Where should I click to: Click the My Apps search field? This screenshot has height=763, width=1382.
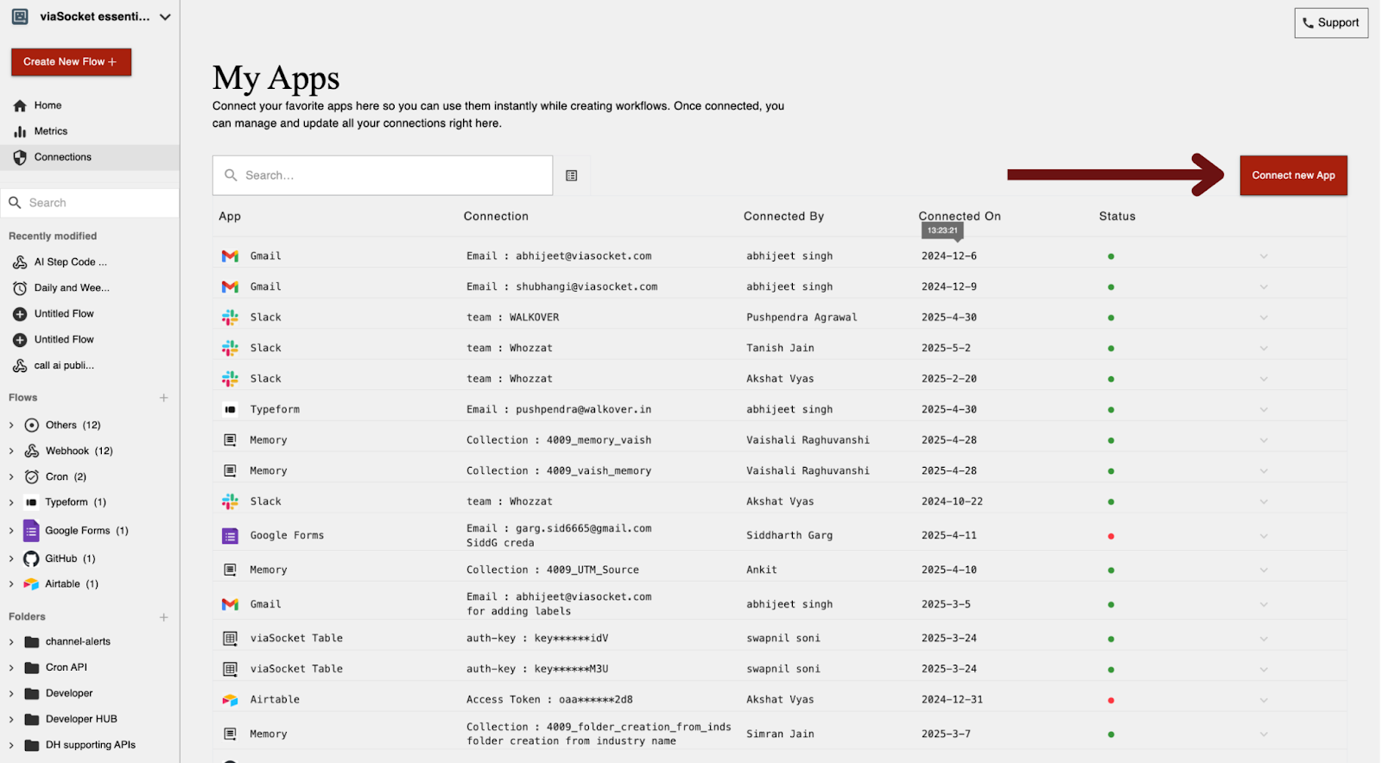point(383,175)
